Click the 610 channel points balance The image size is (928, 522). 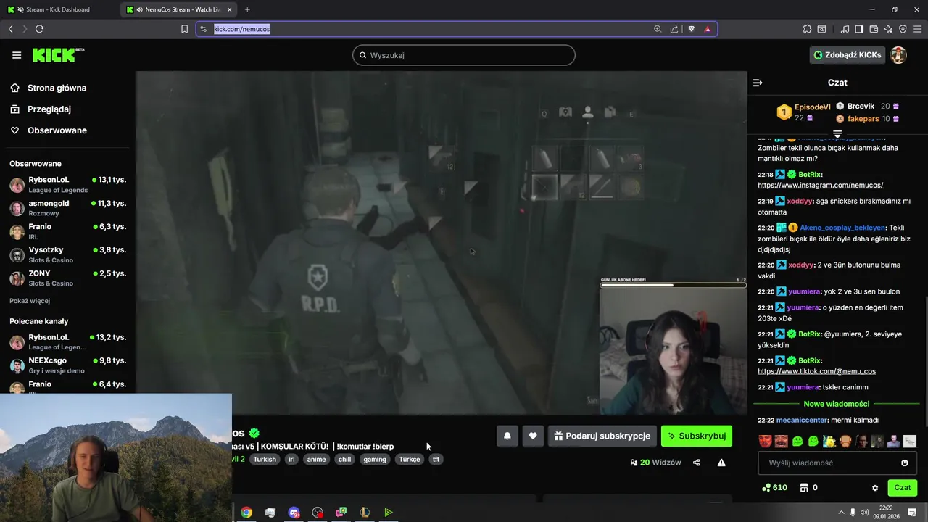click(x=774, y=488)
